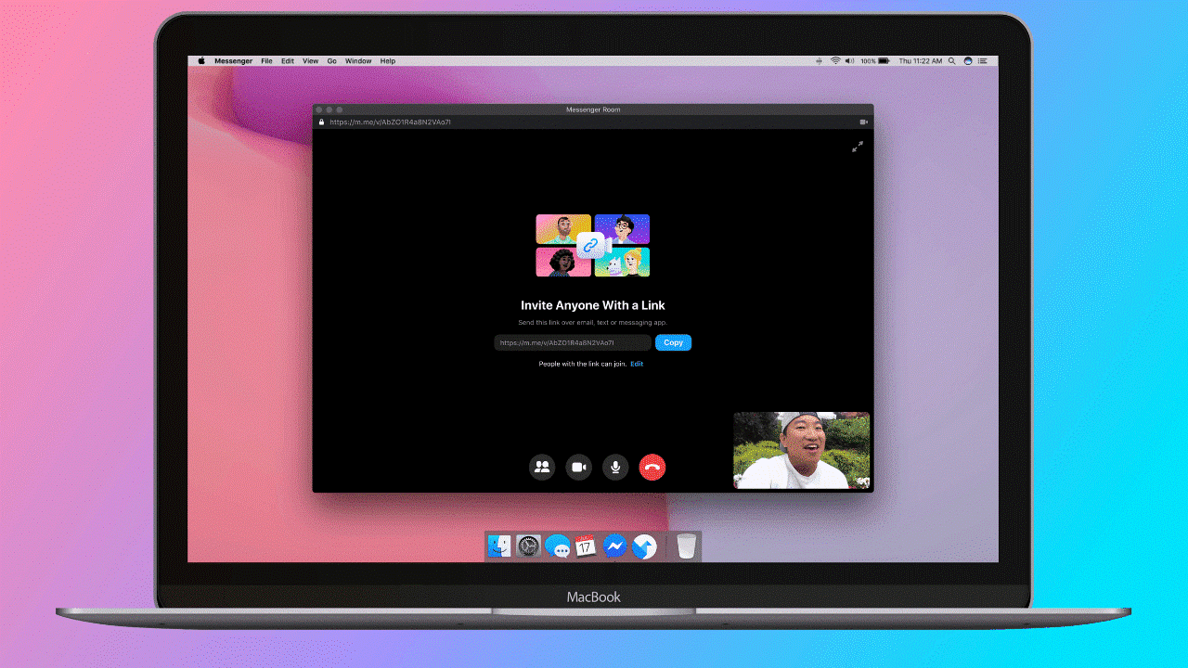Open the participants list in the call
This screenshot has height=668, width=1188.
point(542,468)
